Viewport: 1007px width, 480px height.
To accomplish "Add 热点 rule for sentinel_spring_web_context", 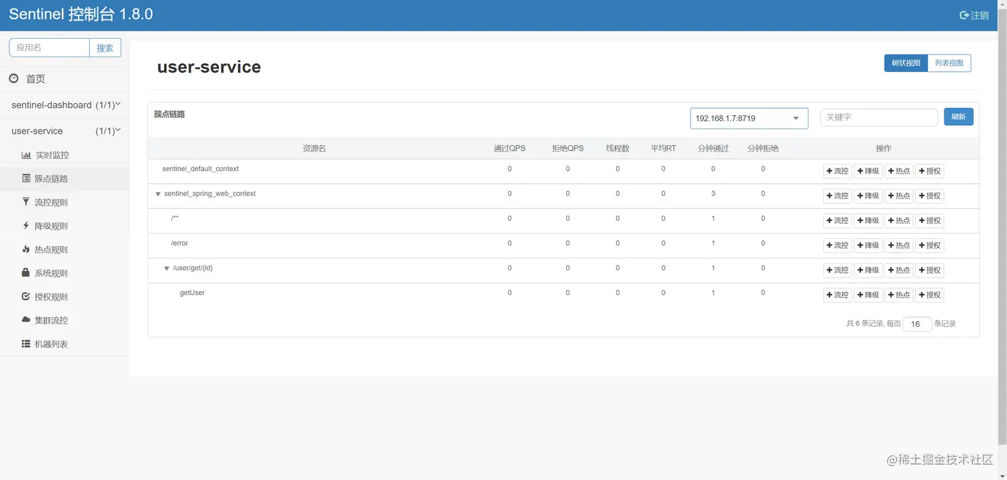I will coord(899,196).
